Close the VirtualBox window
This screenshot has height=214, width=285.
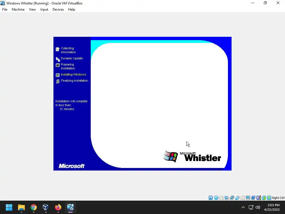tap(278, 3)
